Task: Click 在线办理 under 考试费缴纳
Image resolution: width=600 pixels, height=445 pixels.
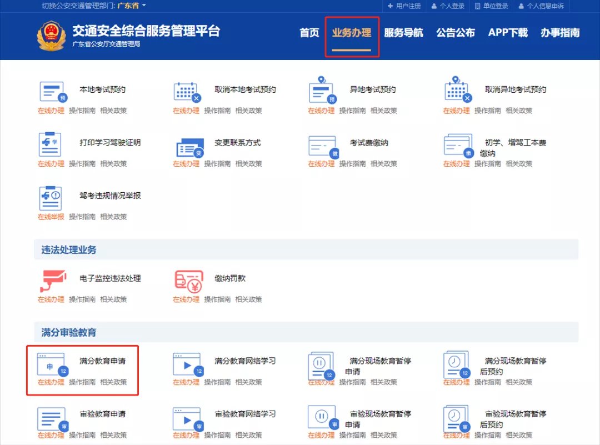Action: pyautogui.click(x=321, y=164)
